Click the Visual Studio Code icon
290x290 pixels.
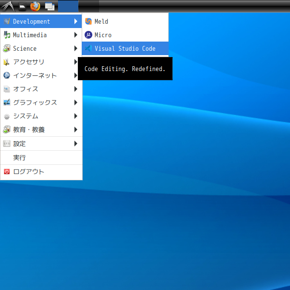coord(88,48)
